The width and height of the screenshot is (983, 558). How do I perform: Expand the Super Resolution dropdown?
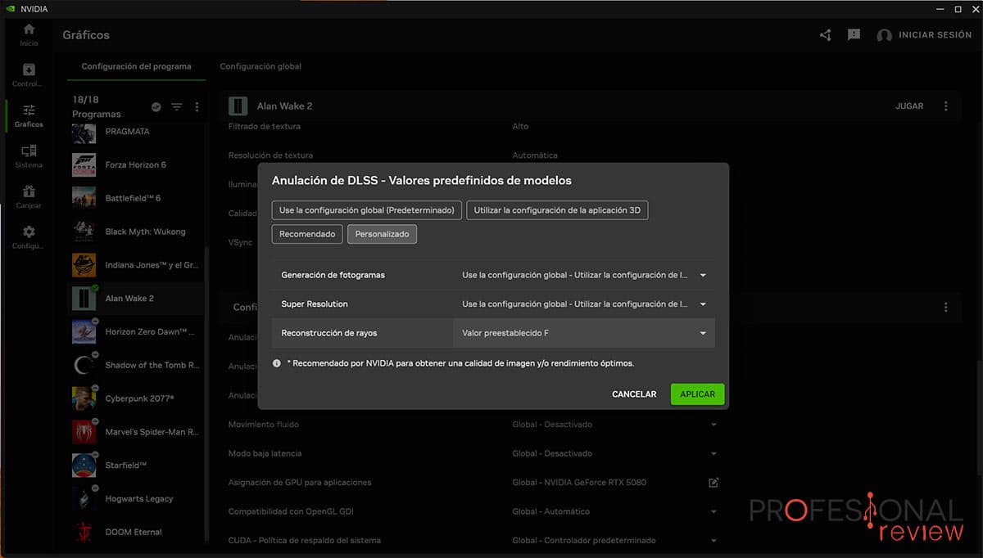pyautogui.click(x=583, y=304)
